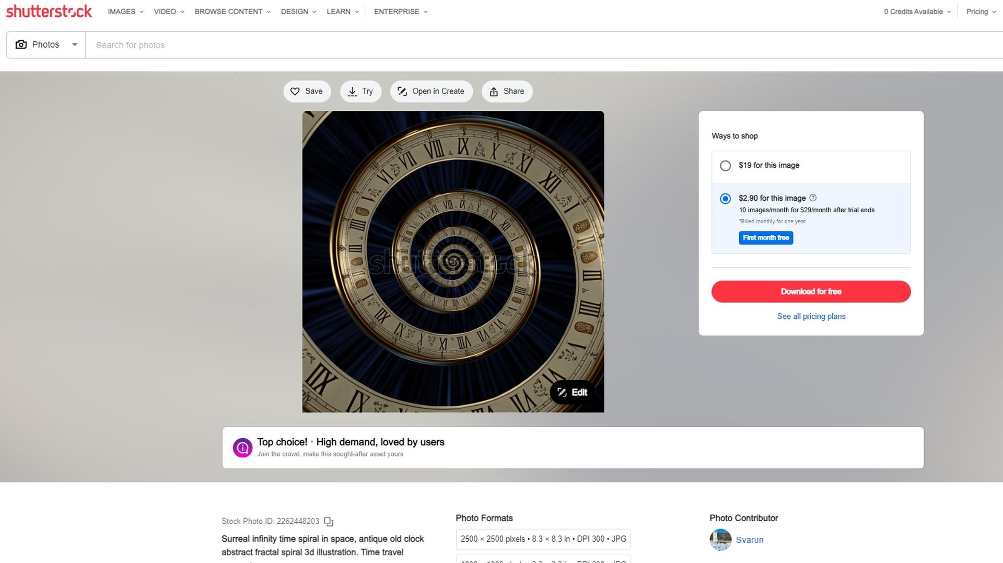Image resolution: width=1003 pixels, height=563 pixels.
Task: Click the Edit overlay on the clock image
Action: coord(572,392)
